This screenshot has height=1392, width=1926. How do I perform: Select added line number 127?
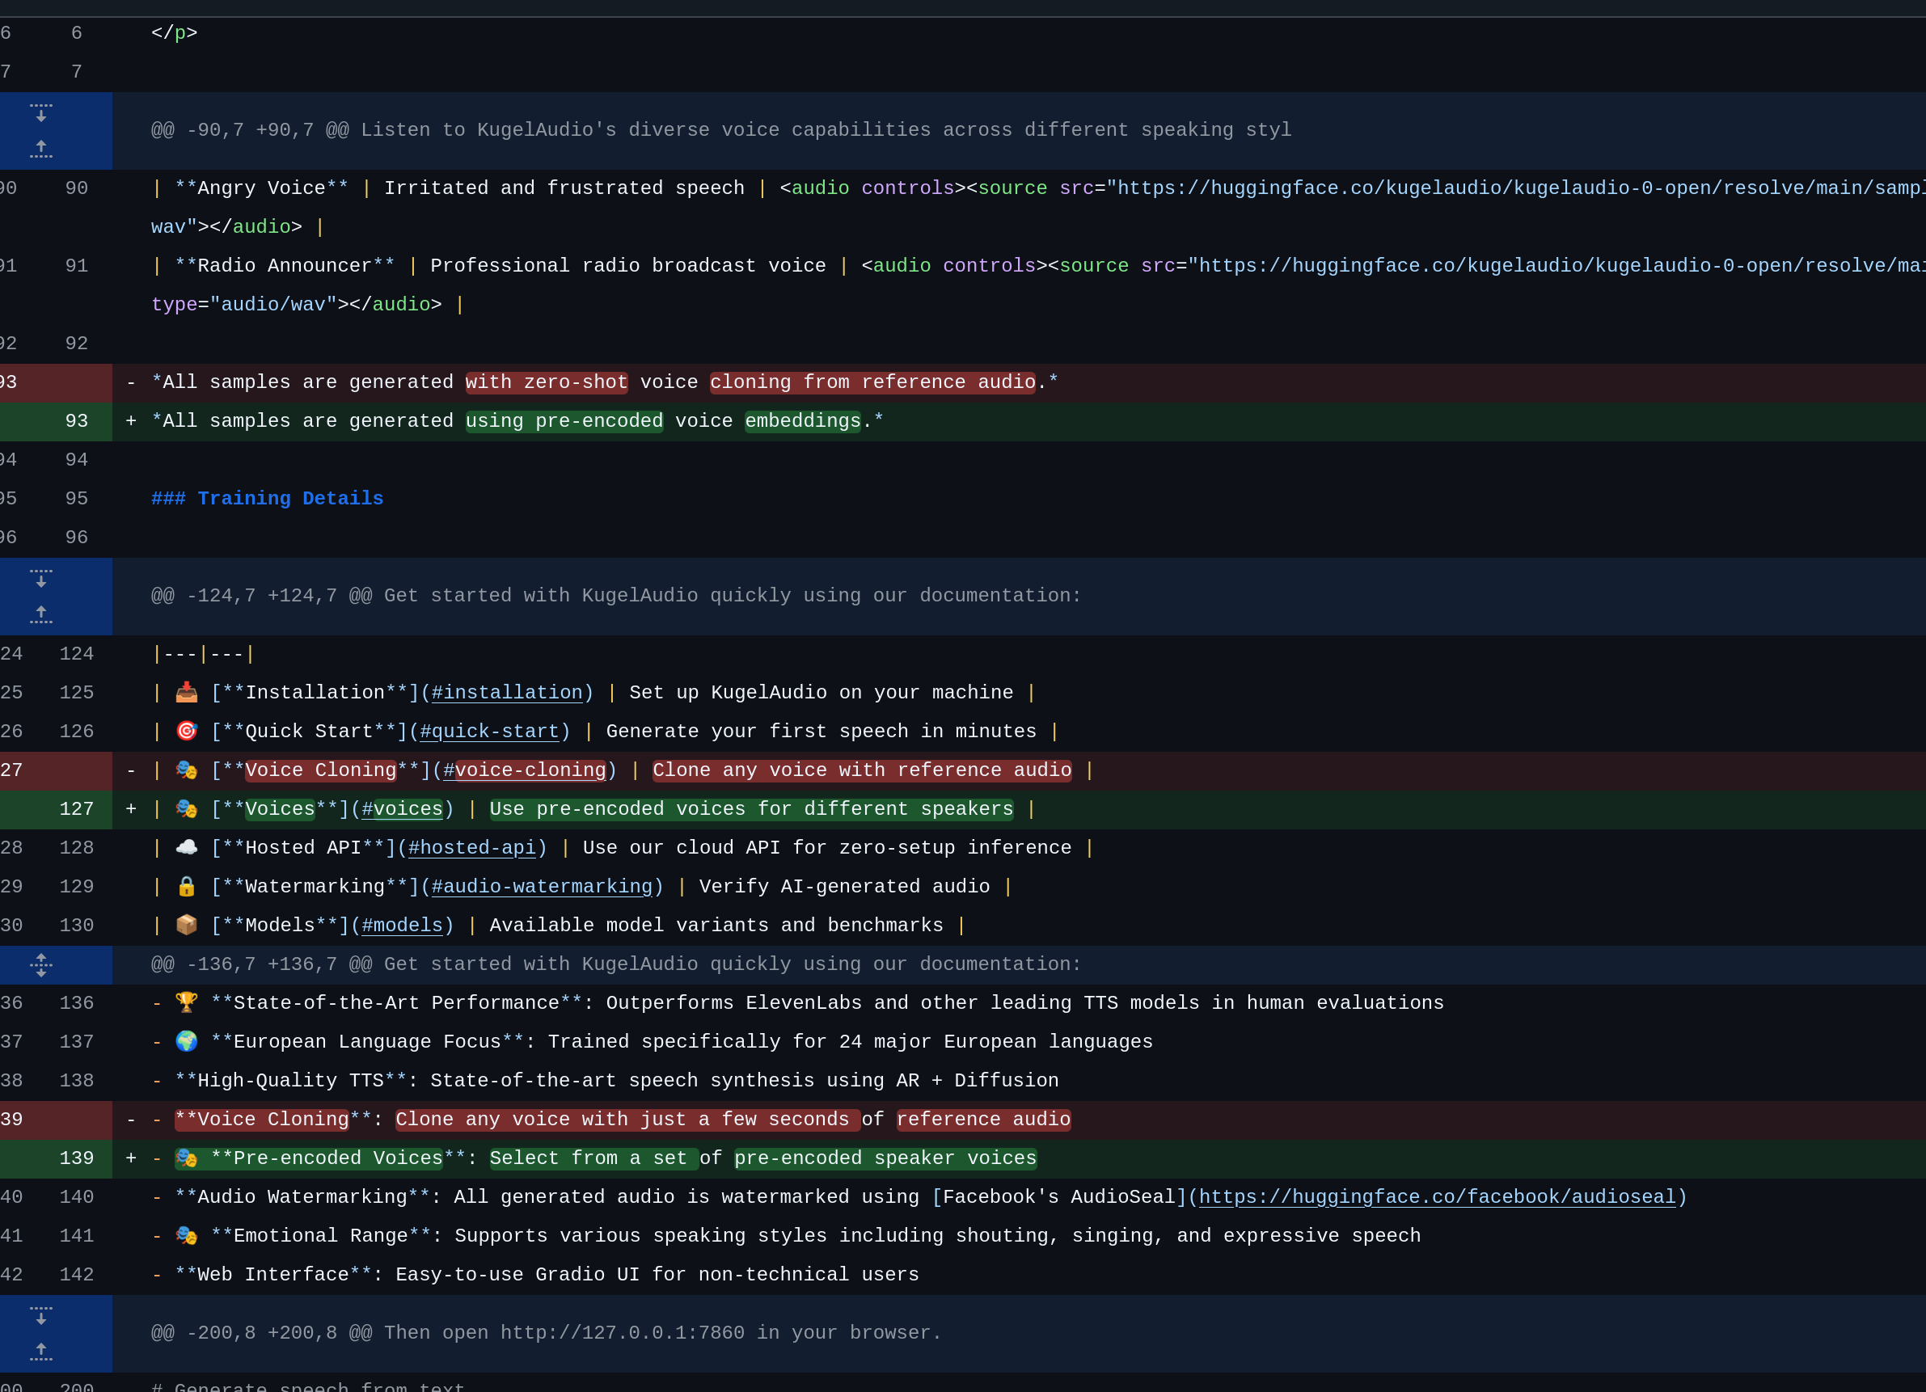click(x=77, y=810)
